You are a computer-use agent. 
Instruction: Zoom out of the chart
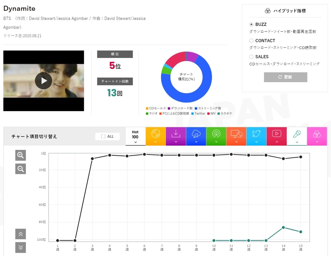(x=20, y=169)
